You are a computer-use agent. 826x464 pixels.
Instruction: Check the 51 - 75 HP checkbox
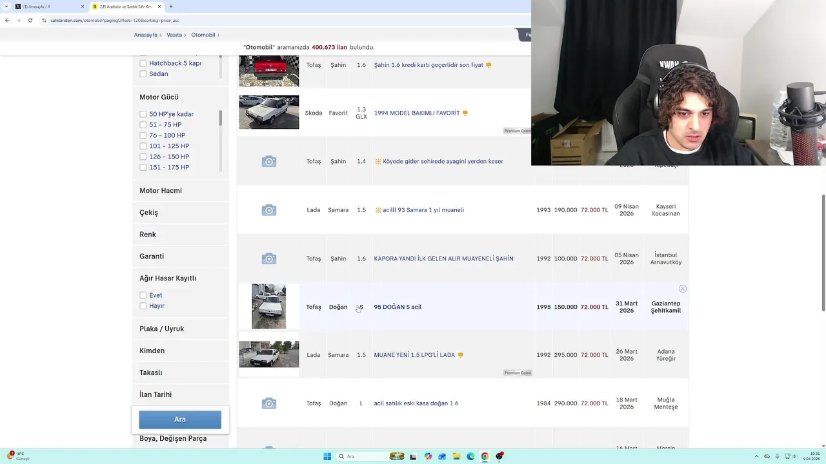[x=143, y=125]
